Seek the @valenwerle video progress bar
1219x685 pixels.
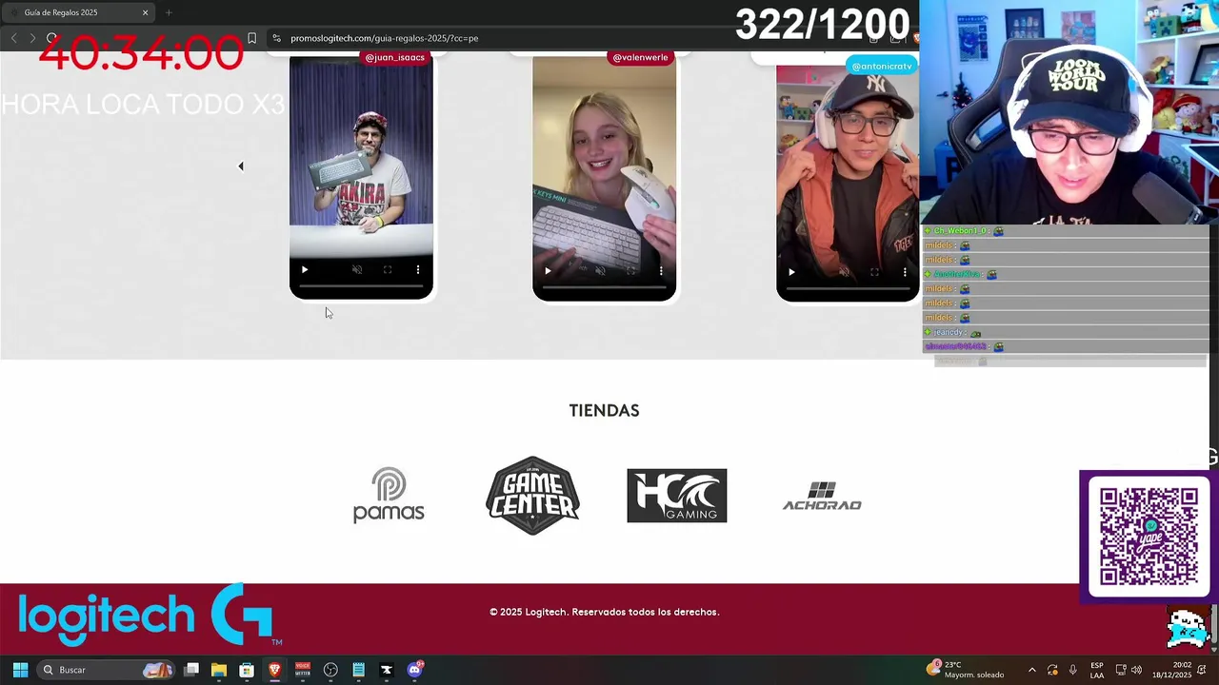pos(605,287)
